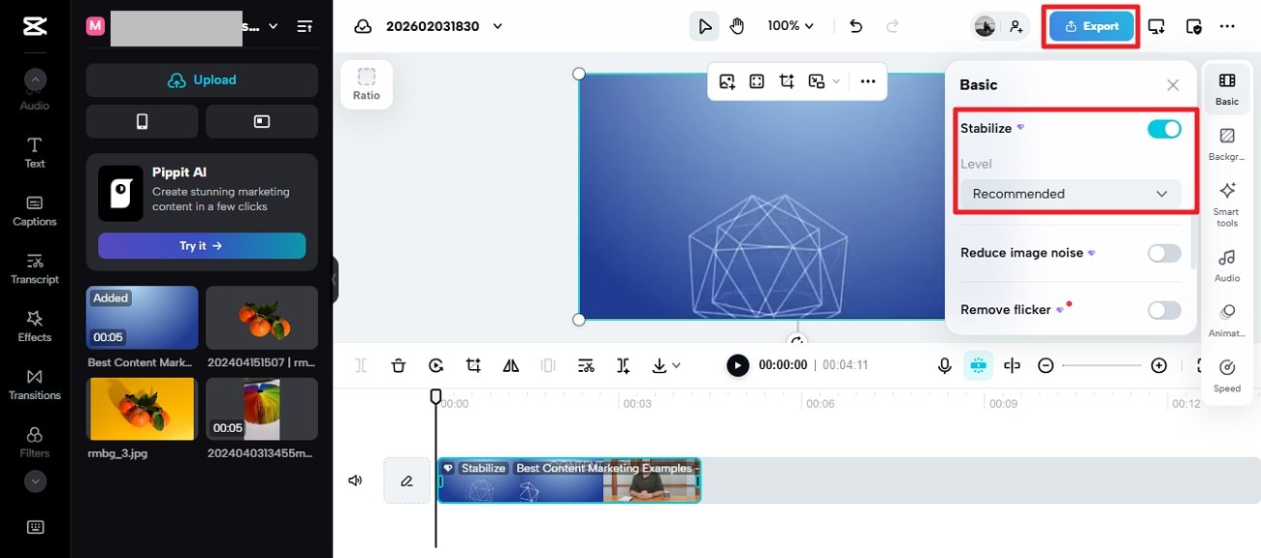Enable Reduce image noise toggle
Image resolution: width=1261 pixels, height=558 pixels.
coord(1164,253)
